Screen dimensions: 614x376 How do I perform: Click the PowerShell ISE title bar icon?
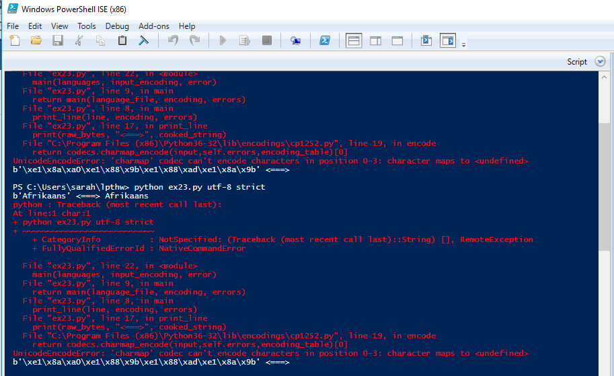click(x=12, y=9)
